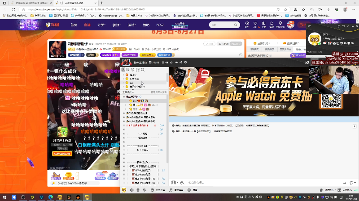The image size is (359, 201).
Task: Click the scroll-to-top arrow in YY chat area
Action: point(355,126)
